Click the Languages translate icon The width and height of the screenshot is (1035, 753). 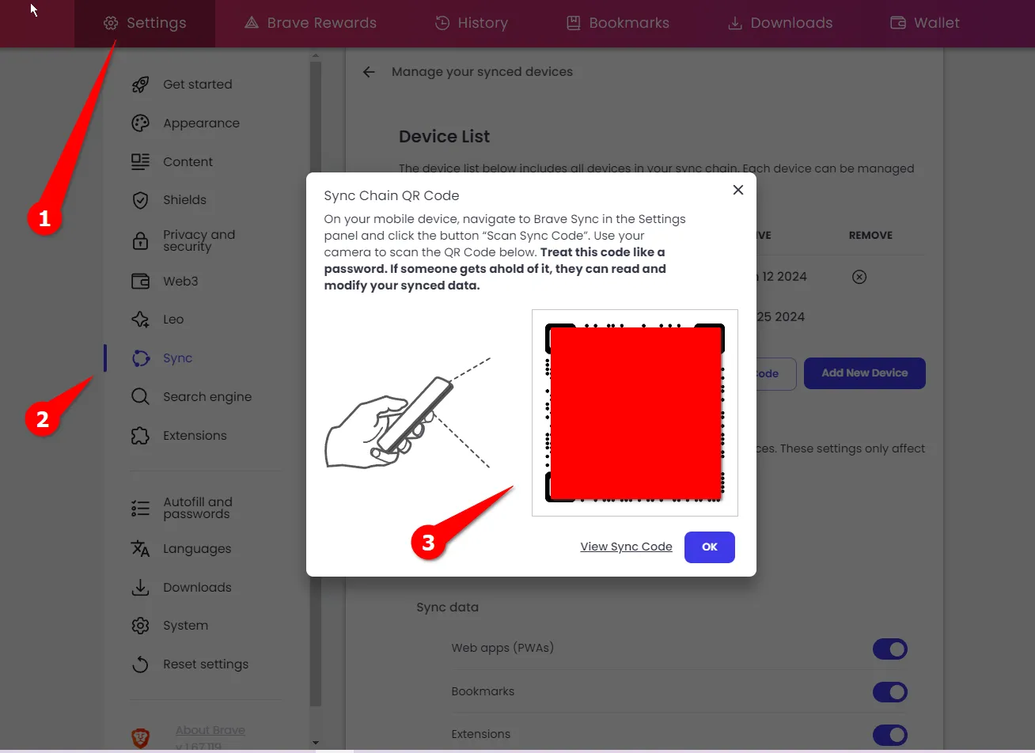(x=140, y=549)
